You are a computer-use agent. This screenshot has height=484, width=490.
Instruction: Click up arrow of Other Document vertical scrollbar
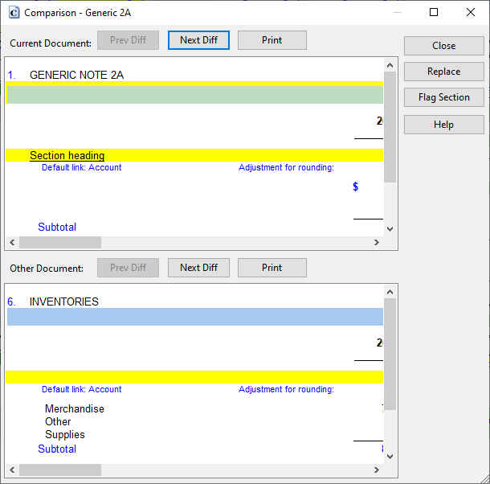point(390,292)
